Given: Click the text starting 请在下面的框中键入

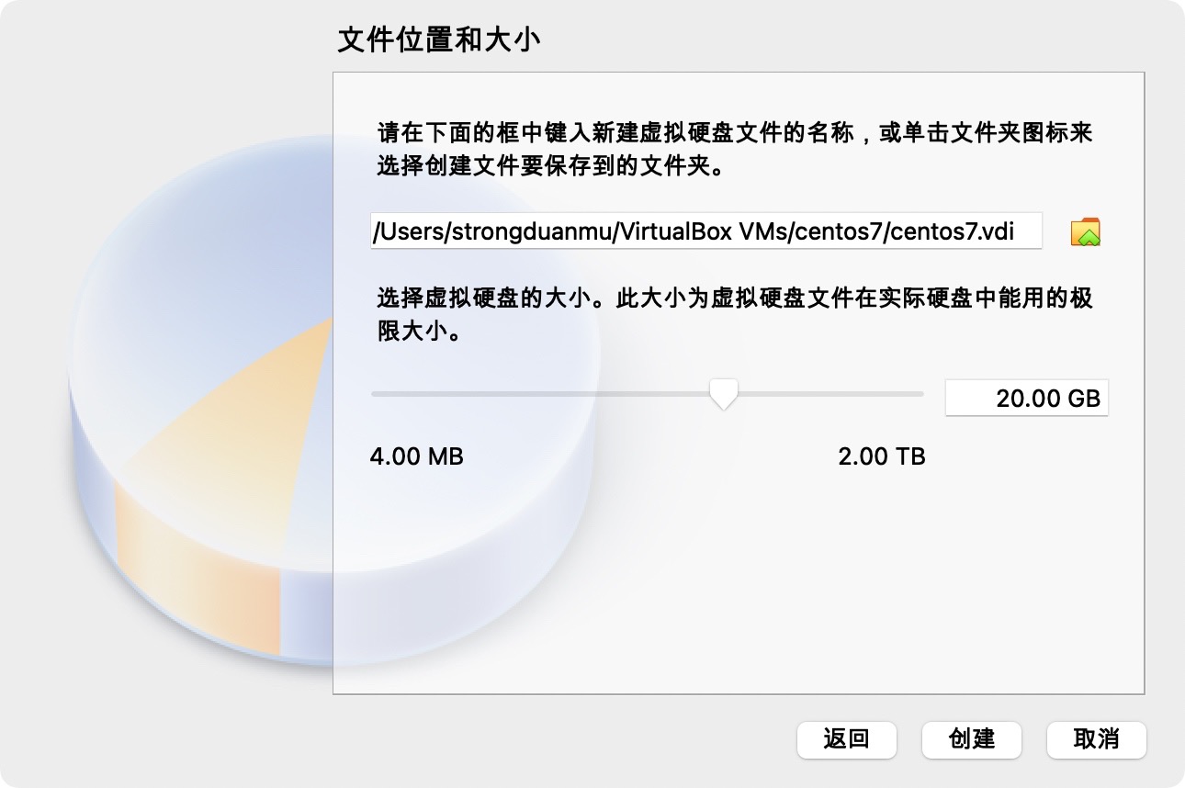Looking at the screenshot, I should pyautogui.click(x=735, y=132).
